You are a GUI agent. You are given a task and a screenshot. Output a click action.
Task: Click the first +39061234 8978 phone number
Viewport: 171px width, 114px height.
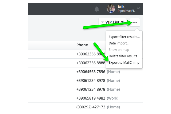(x=91, y=81)
